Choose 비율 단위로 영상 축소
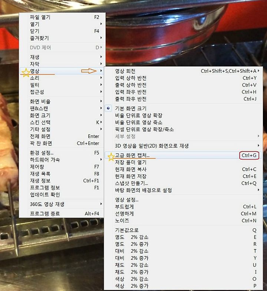This screenshot has height=291, width=267. click(183, 122)
